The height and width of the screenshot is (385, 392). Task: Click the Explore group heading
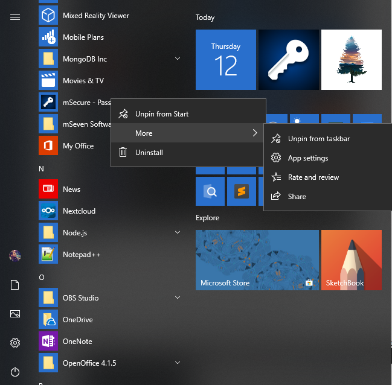pyautogui.click(x=208, y=218)
